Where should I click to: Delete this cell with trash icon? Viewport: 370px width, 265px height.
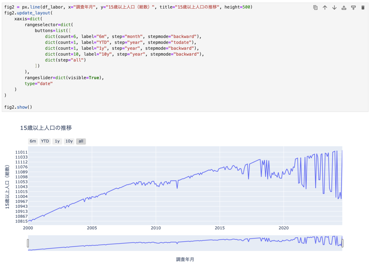(363, 8)
